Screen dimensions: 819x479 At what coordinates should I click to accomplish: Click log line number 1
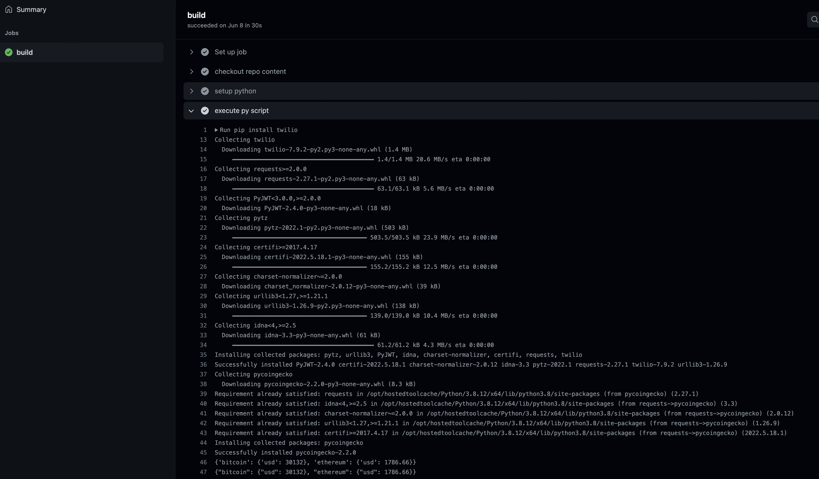(205, 130)
